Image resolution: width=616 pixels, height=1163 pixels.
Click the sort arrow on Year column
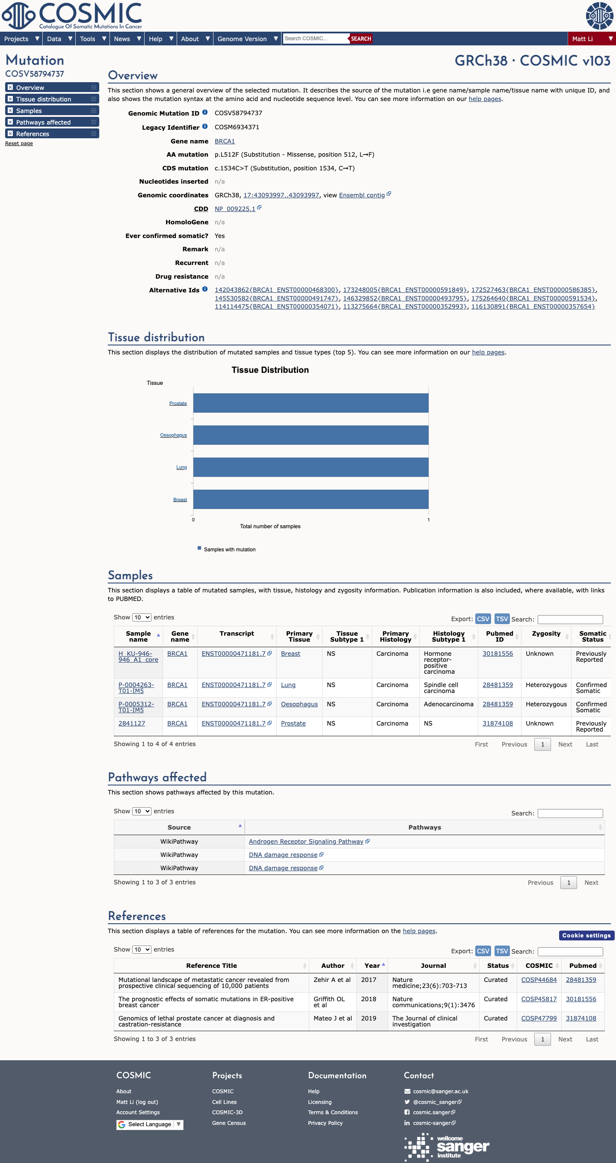click(x=384, y=964)
